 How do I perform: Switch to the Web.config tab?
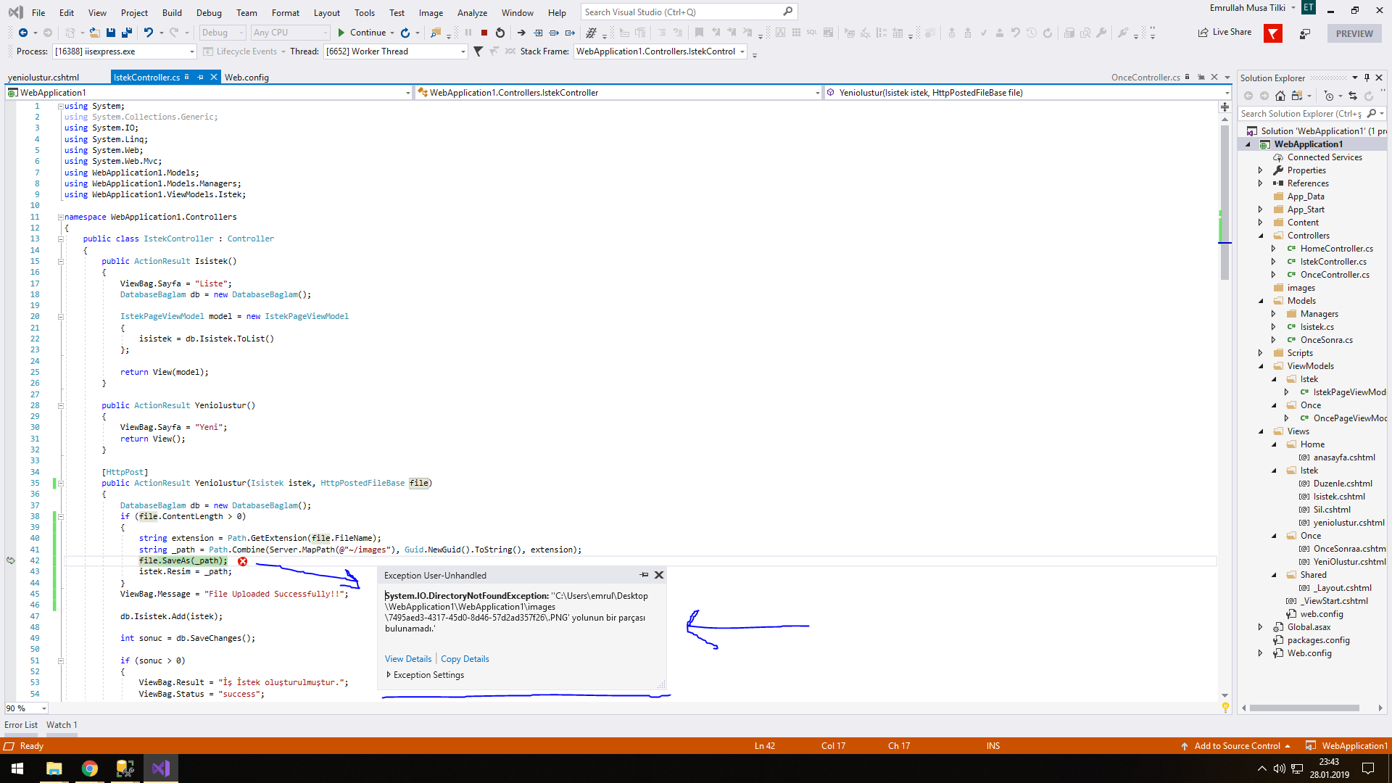pos(246,78)
